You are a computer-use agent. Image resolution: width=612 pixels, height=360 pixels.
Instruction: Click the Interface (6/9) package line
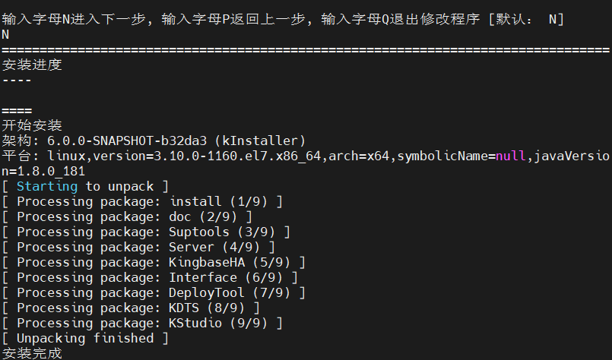coord(150,277)
